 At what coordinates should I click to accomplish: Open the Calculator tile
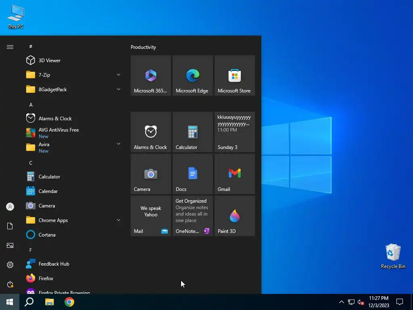coord(192,132)
